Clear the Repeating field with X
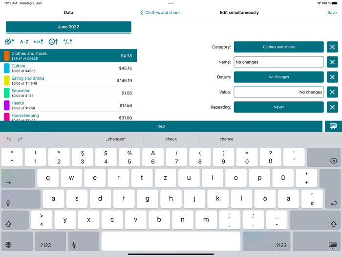The height and width of the screenshot is (257, 342). coord(332,107)
